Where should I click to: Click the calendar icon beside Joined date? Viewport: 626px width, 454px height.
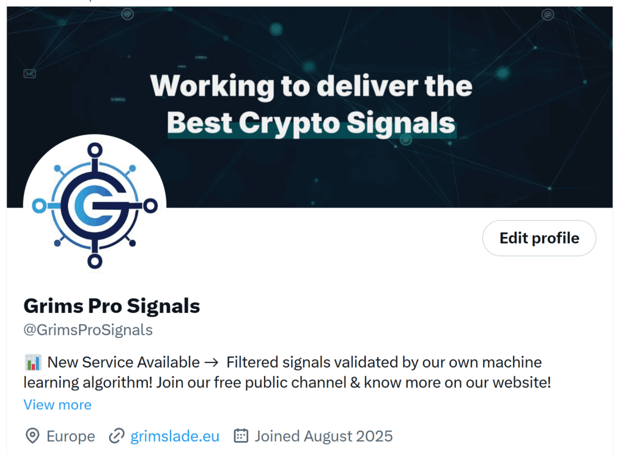coord(241,436)
